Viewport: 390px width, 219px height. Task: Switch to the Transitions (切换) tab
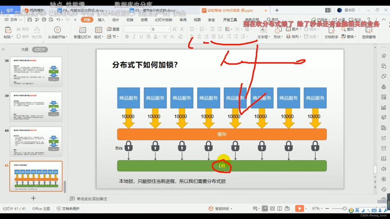(129, 19)
